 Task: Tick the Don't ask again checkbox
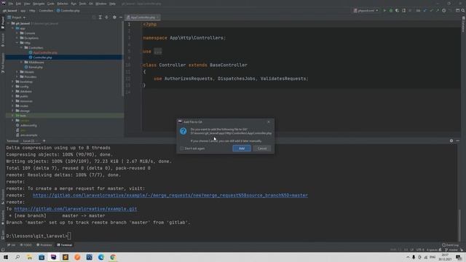point(181,148)
